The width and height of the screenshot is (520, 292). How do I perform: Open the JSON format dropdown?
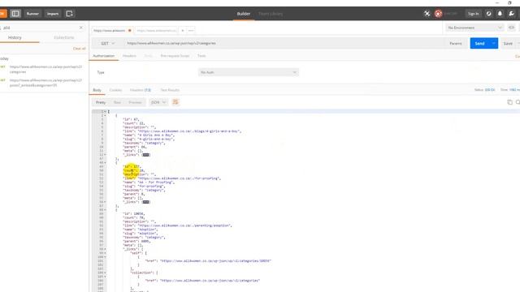tap(158, 102)
